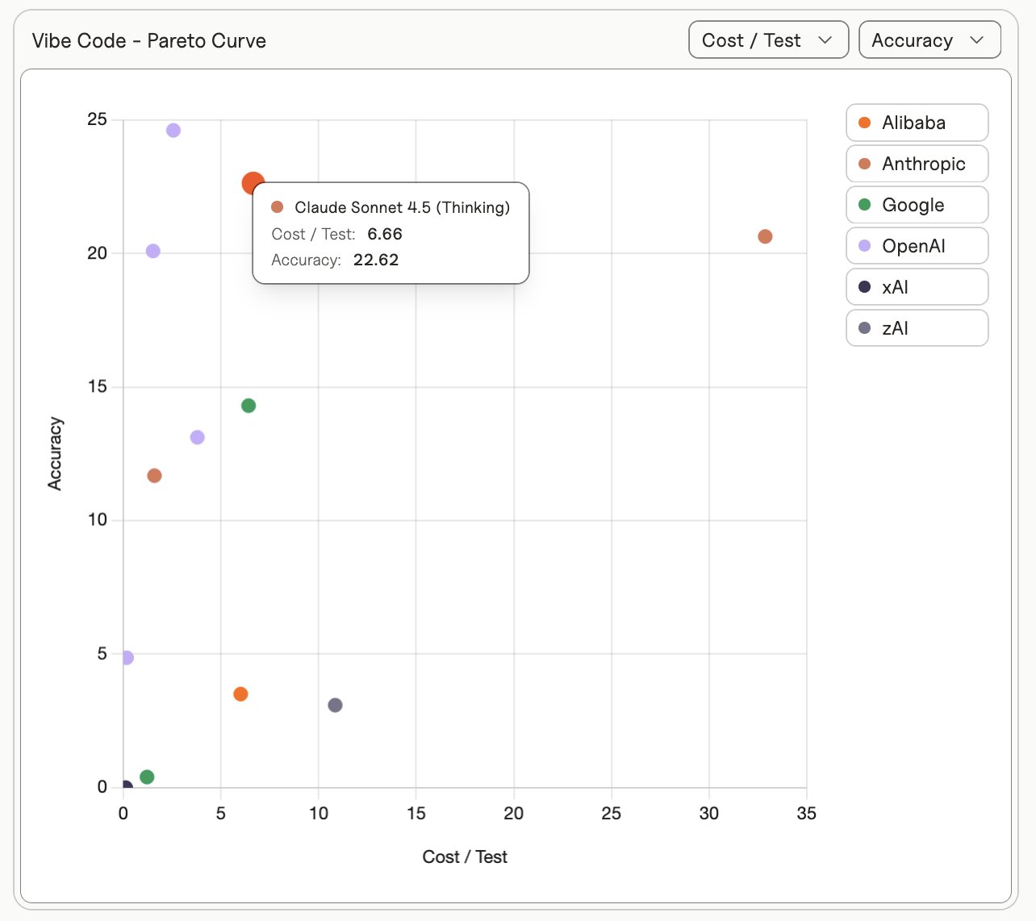Viewport: 1036px width, 921px height.
Task: Select the green Google point near accuracy 14
Action: click(x=249, y=406)
